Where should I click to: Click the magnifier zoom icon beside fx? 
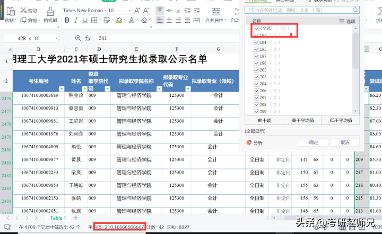[x=78, y=38]
